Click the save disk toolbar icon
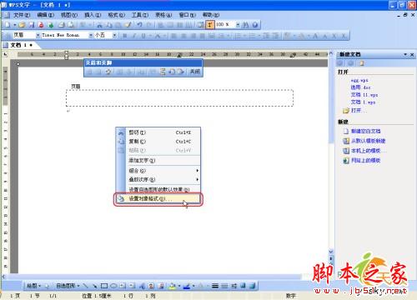Viewport: 417px width, 300px height. (32, 25)
